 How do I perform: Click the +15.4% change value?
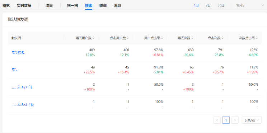click(x=123, y=72)
